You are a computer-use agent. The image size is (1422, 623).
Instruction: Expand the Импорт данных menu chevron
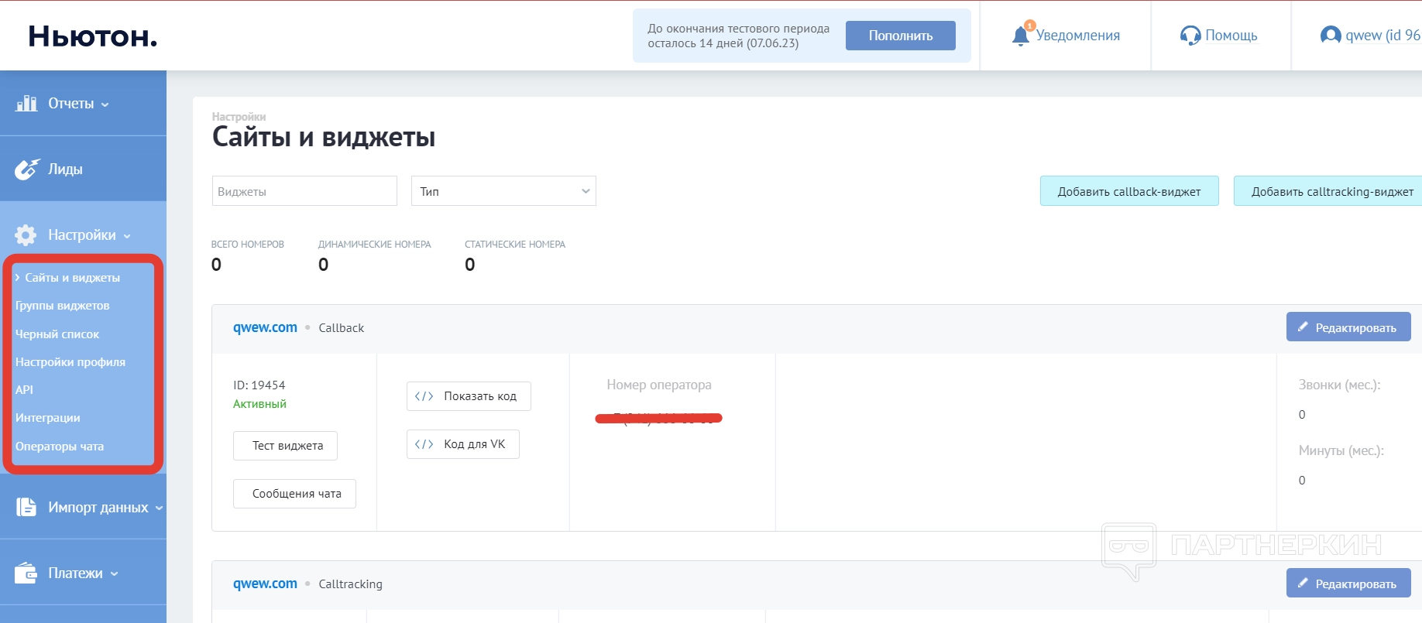[x=159, y=508]
